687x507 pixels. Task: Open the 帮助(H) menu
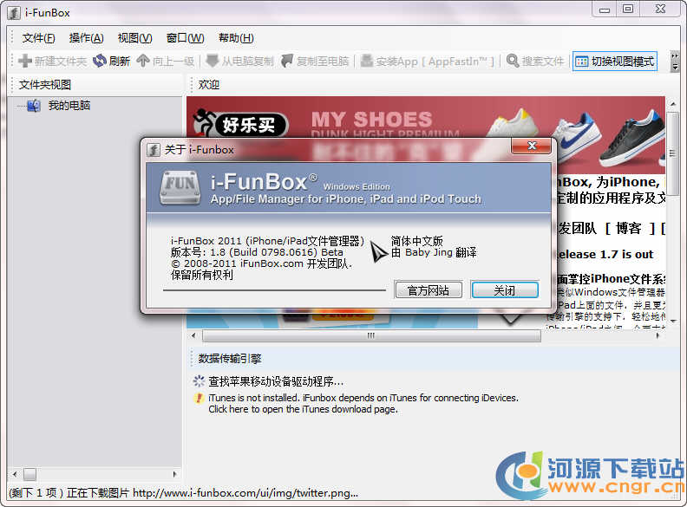[236, 38]
